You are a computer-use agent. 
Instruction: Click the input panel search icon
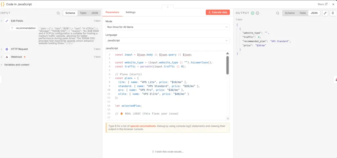coord(58,13)
